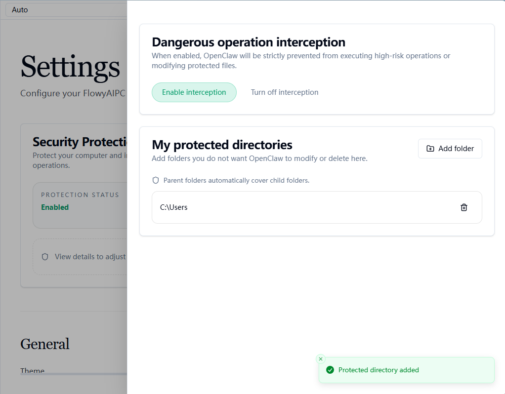
Task: Click the Enabled protection status text
Action: pos(55,207)
